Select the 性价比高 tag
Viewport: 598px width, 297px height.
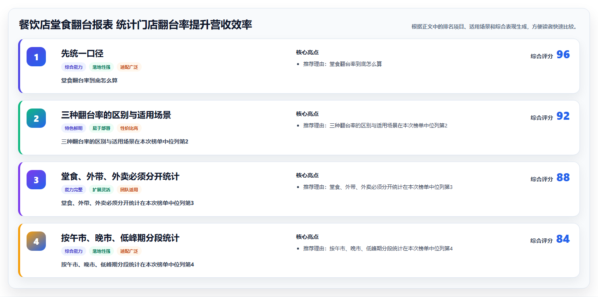[x=129, y=128]
